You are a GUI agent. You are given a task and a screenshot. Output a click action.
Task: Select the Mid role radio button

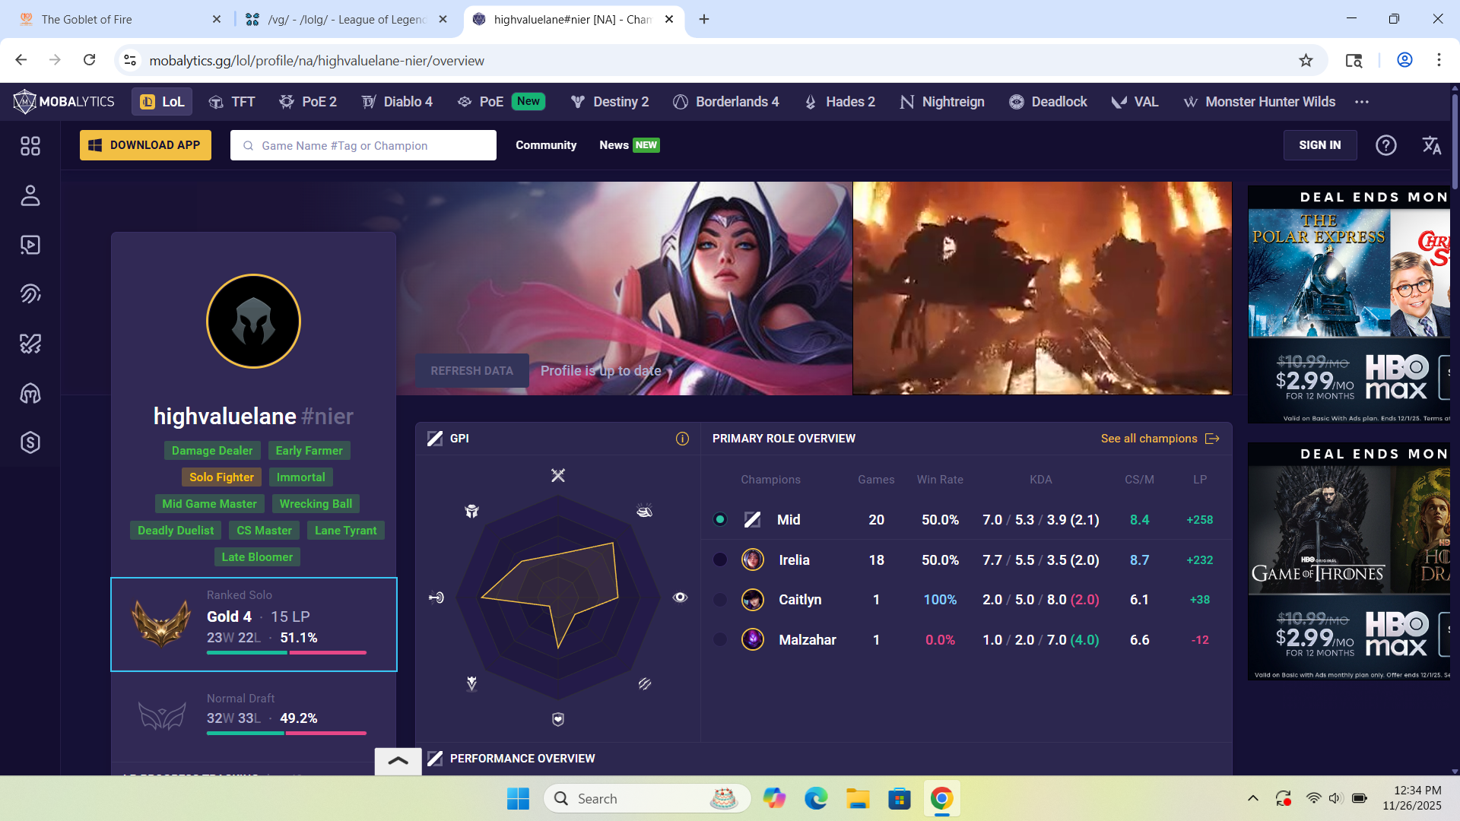point(719,520)
